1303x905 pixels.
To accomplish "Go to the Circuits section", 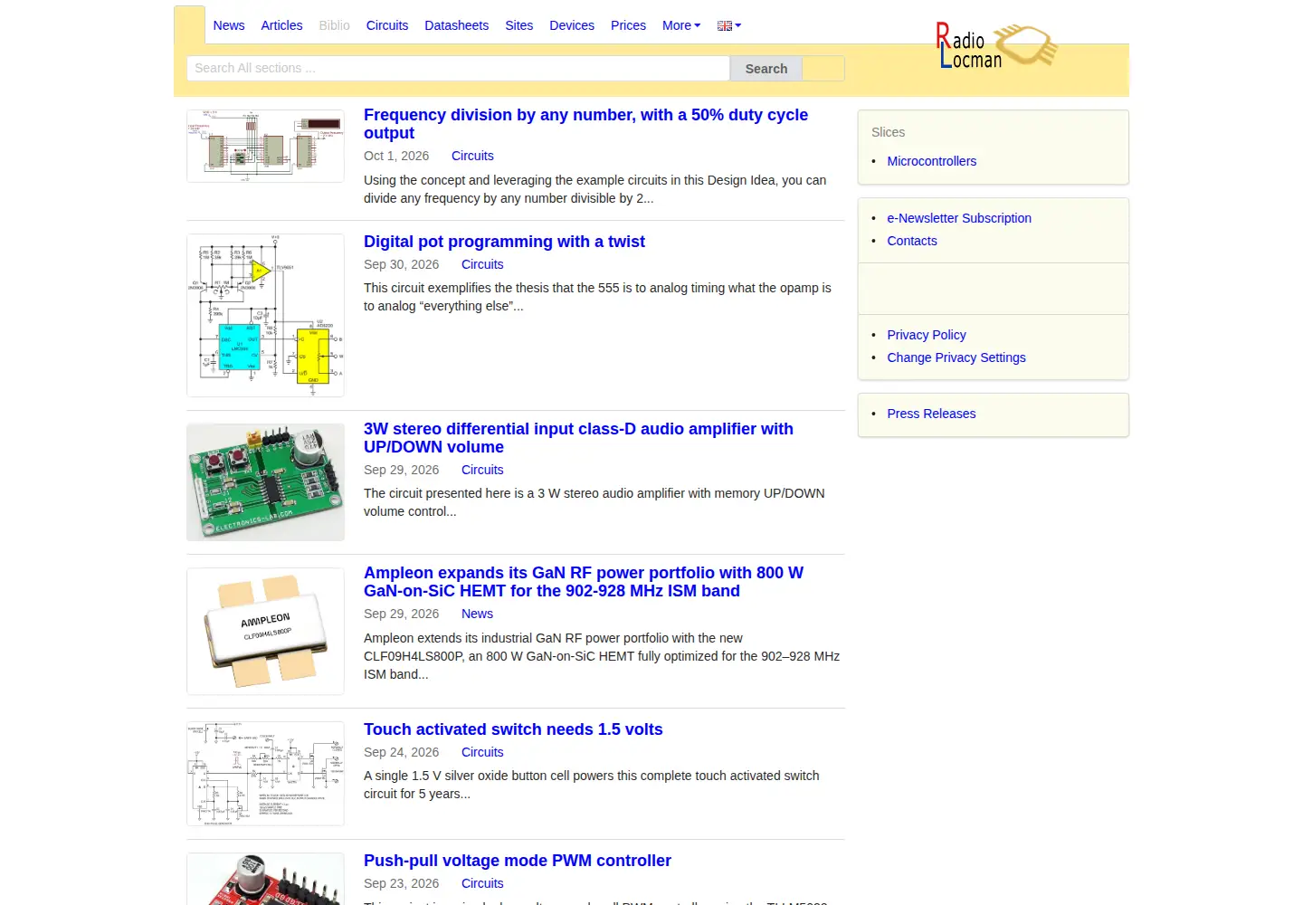I will (x=387, y=25).
